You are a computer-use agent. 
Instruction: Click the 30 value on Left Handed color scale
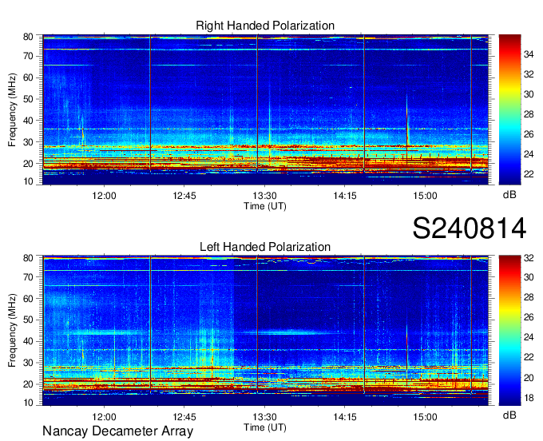tap(529, 277)
